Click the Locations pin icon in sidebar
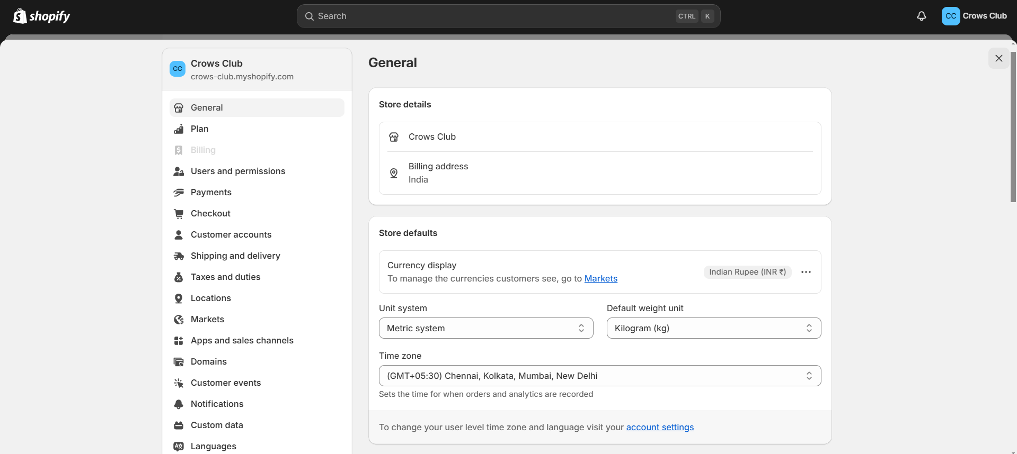This screenshot has height=454, width=1017. pos(179,298)
